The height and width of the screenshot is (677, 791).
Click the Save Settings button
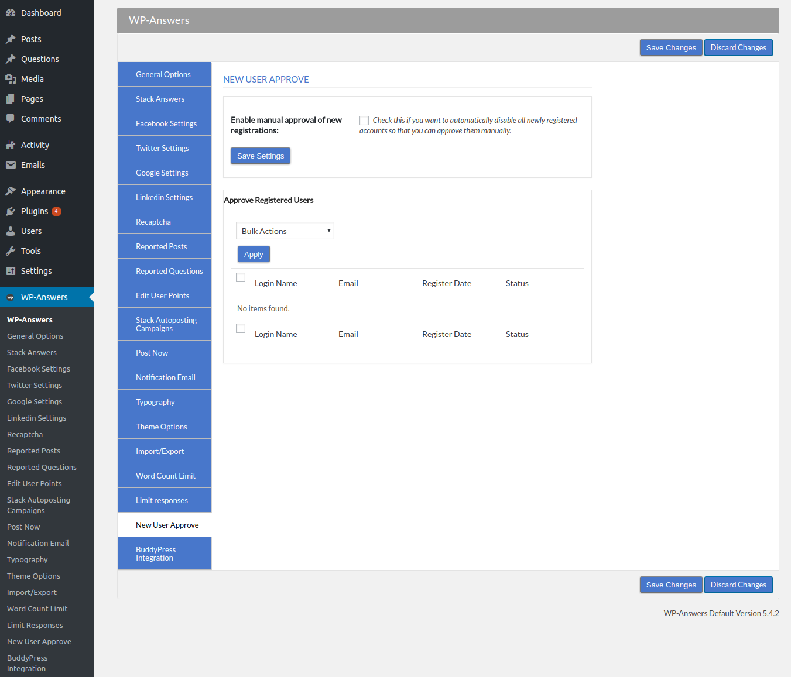click(x=261, y=156)
